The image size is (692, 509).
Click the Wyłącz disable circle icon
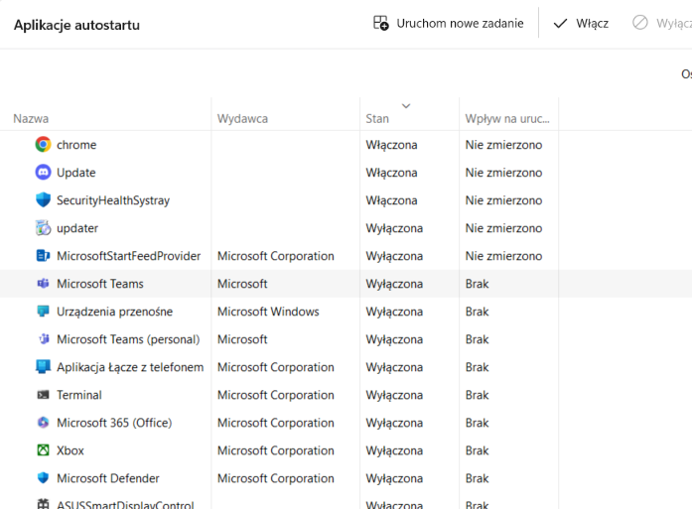pyautogui.click(x=640, y=23)
